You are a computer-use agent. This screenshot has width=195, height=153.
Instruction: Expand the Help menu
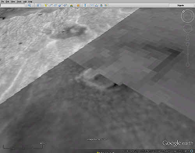(30, 2)
